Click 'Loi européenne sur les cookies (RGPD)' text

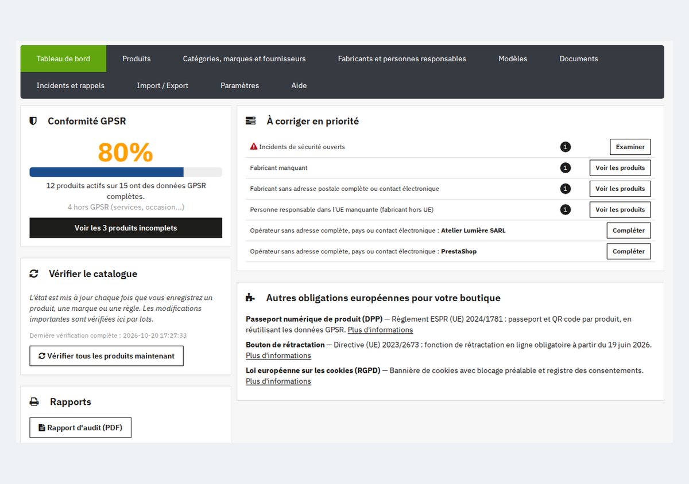(313, 370)
